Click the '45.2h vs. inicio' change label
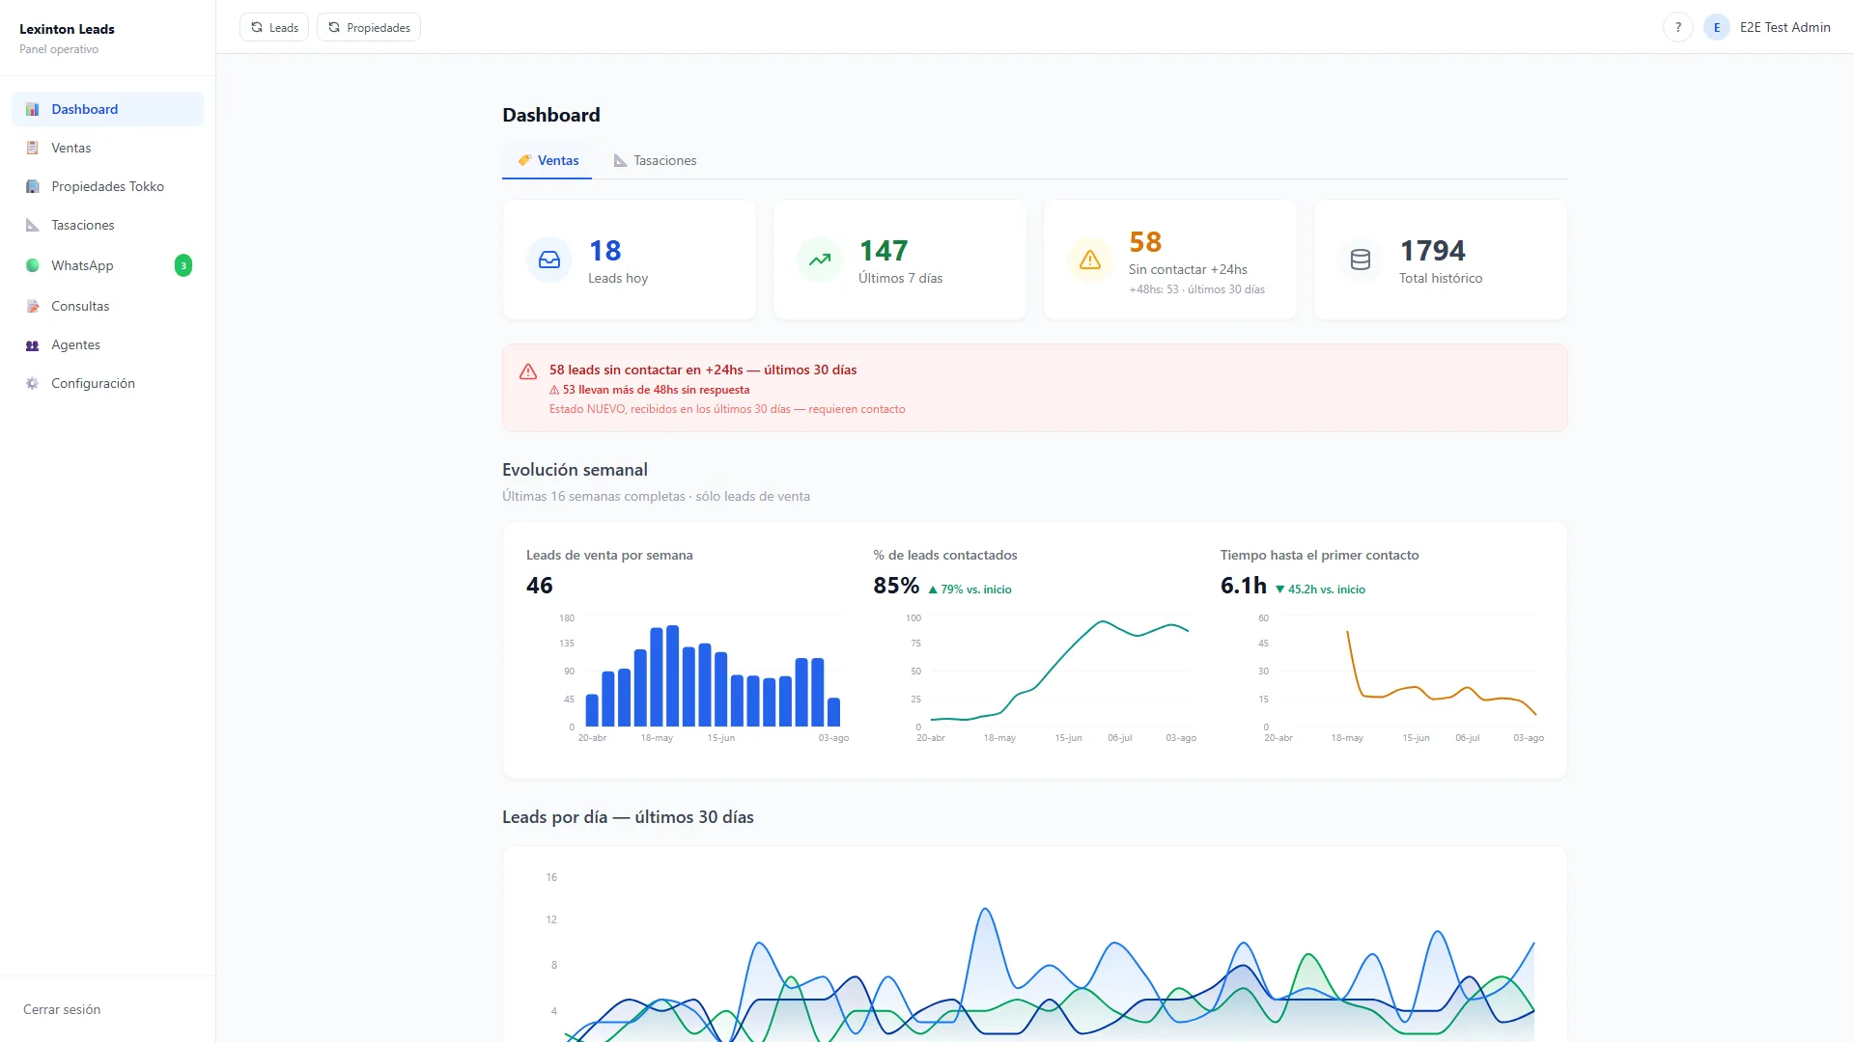Image resolution: width=1854 pixels, height=1042 pixels. pos(1327,590)
